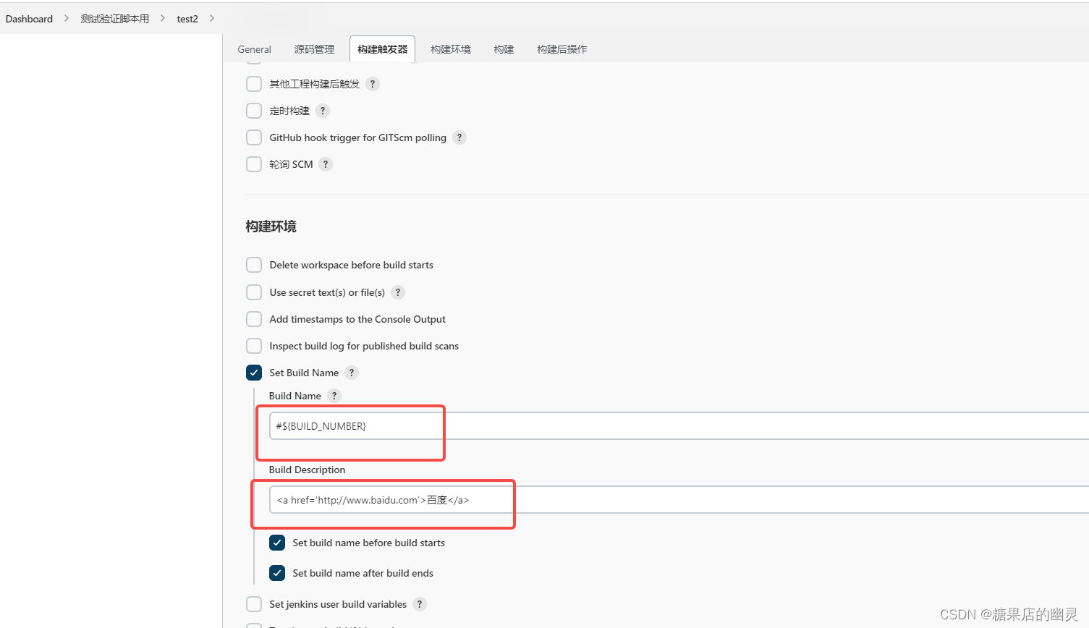
Task: Disable Set build name before build starts
Action: click(x=277, y=543)
